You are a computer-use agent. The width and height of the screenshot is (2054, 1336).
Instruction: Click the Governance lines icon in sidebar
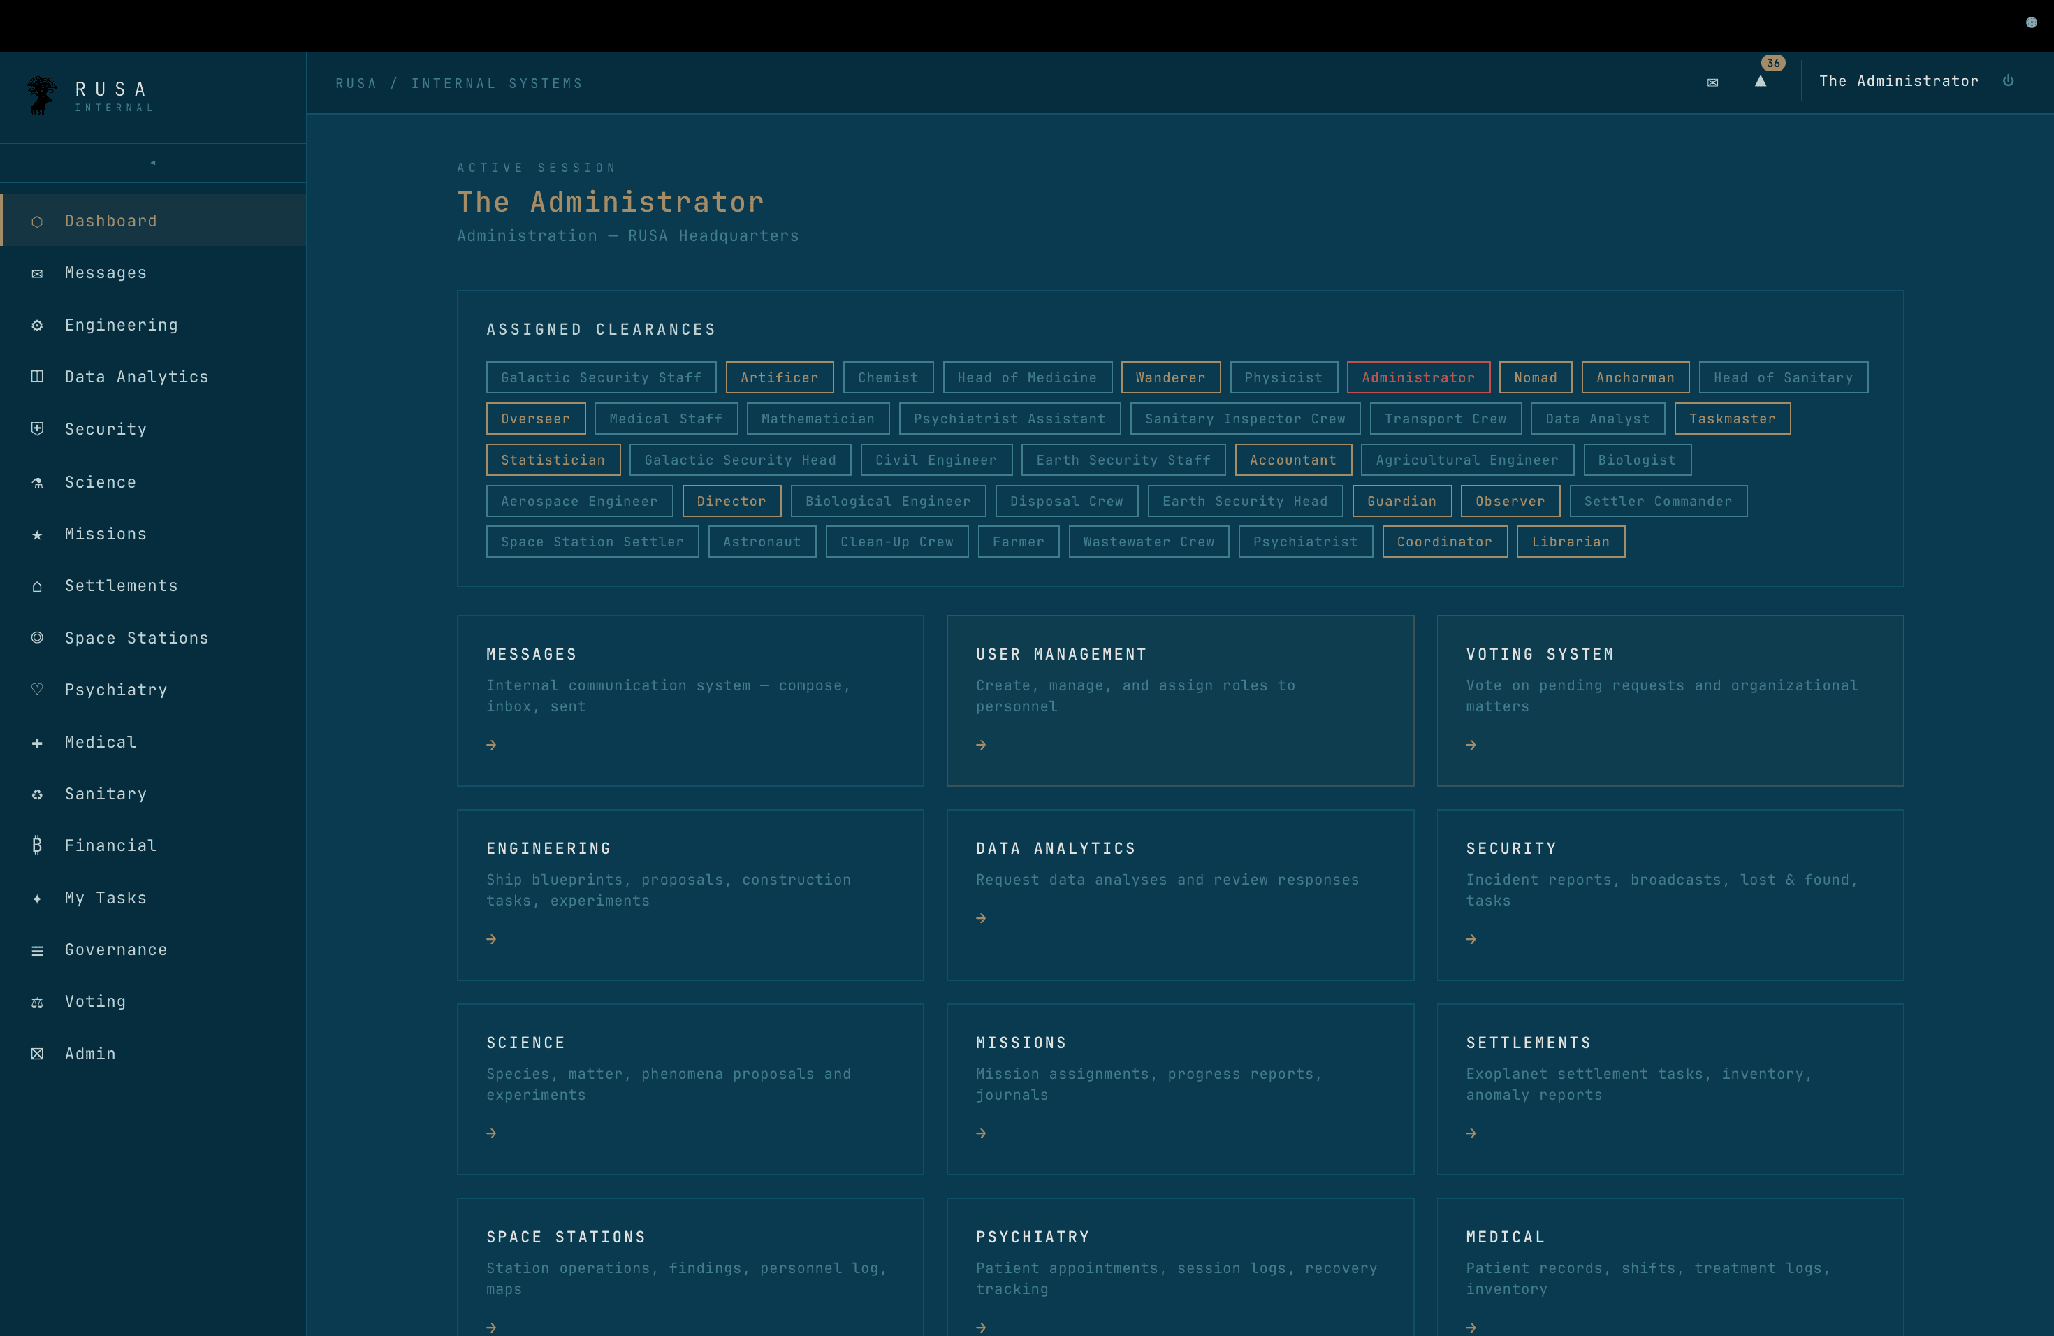37,950
